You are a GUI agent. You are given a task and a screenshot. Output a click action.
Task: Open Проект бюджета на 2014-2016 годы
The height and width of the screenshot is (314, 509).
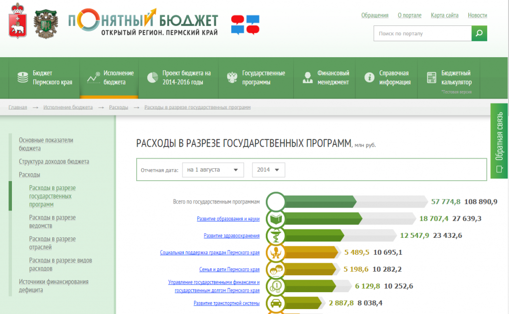point(178,78)
